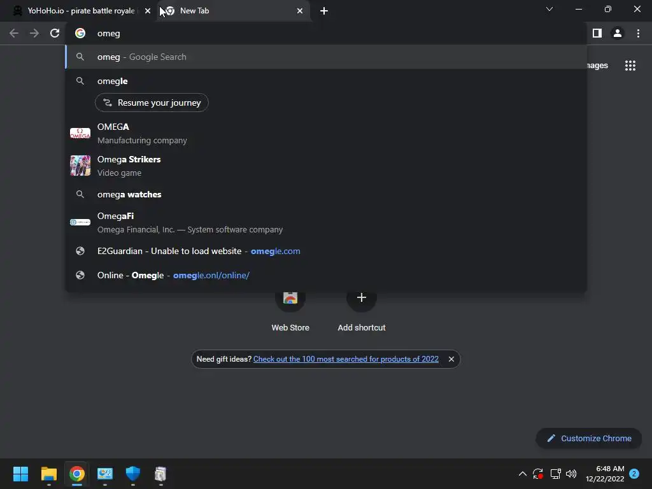Click the Add shortcut plus button
This screenshot has height=489, width=652.
tap(362, 298)
